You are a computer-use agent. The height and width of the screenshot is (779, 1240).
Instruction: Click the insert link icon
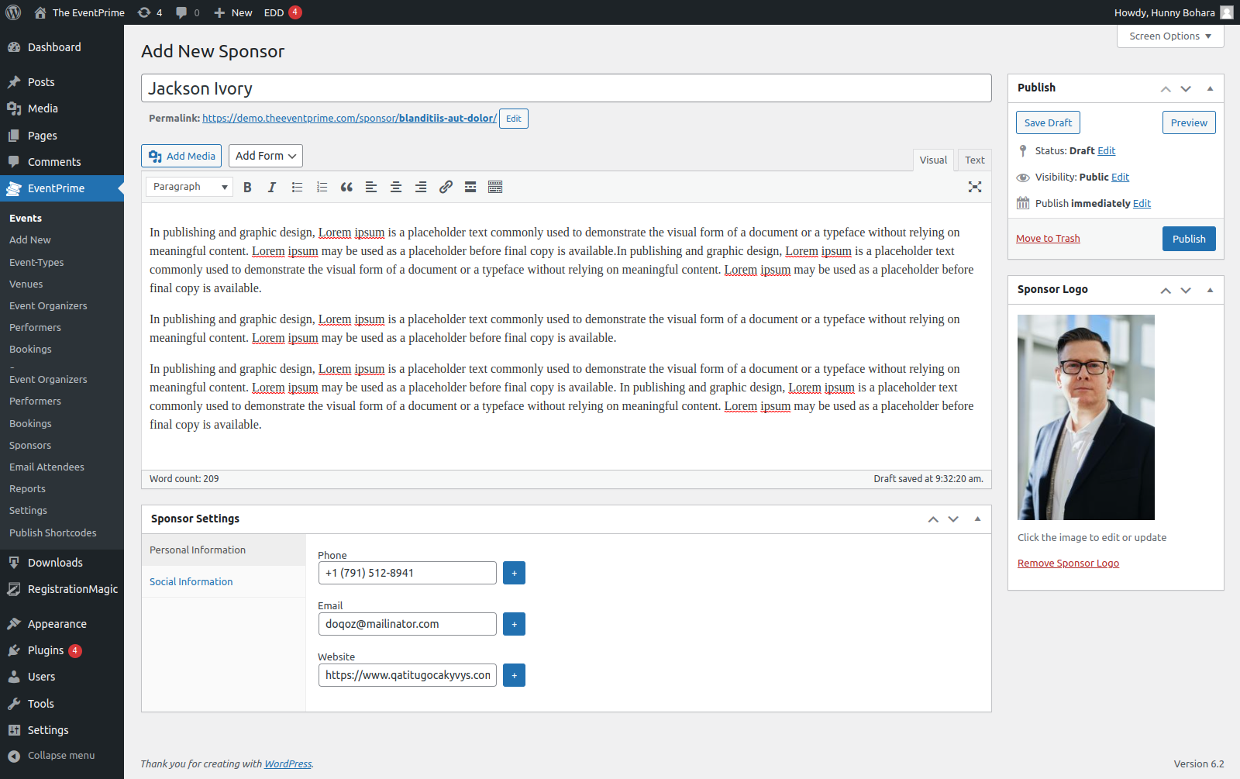pyautogui.click(x=446, y=187)
